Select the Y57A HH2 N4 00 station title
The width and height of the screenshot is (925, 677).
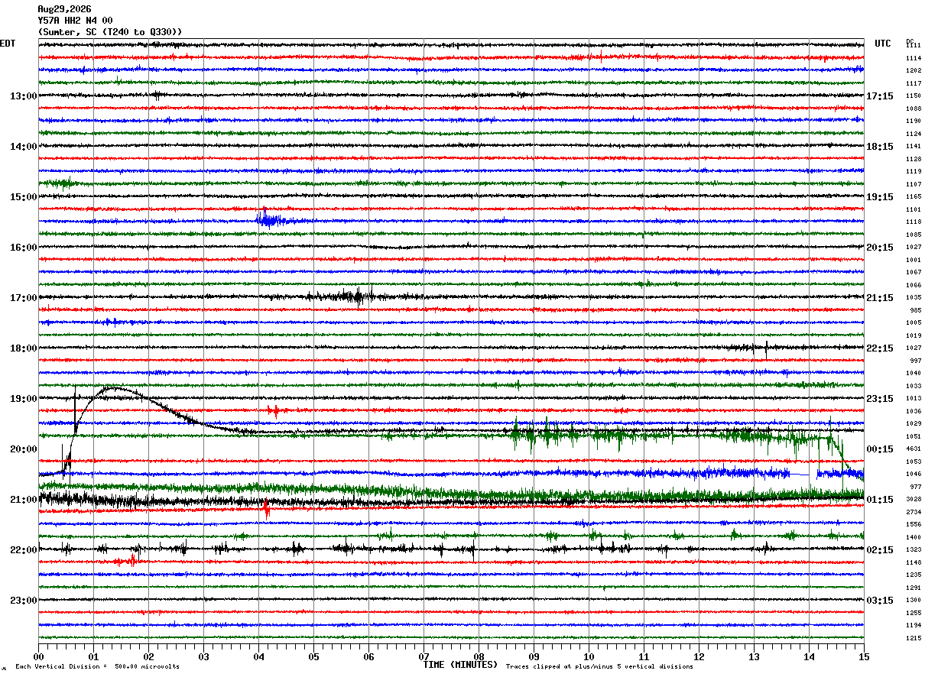[x=75, y=21]
